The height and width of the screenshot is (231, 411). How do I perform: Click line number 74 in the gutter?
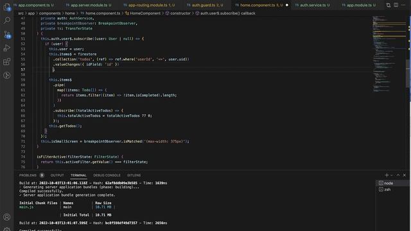(23, 157)
